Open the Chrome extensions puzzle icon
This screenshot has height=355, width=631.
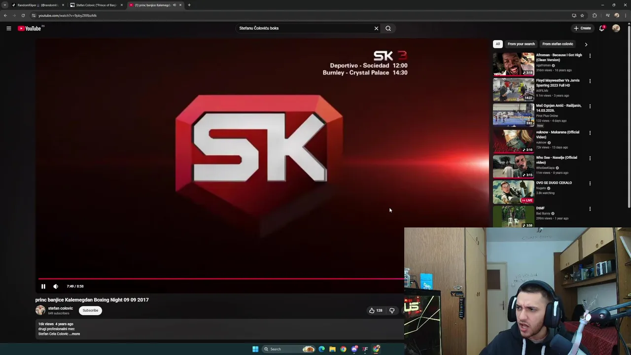595,15
